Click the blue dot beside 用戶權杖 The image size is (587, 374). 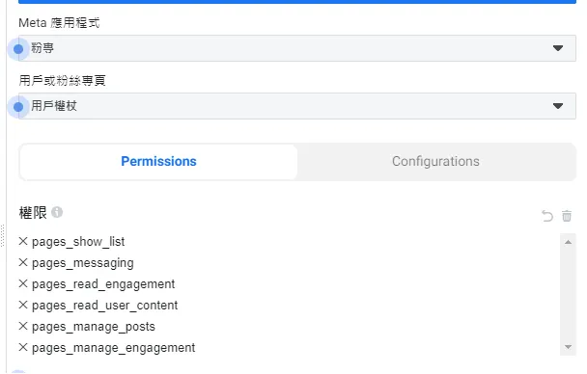click(18, 107)
